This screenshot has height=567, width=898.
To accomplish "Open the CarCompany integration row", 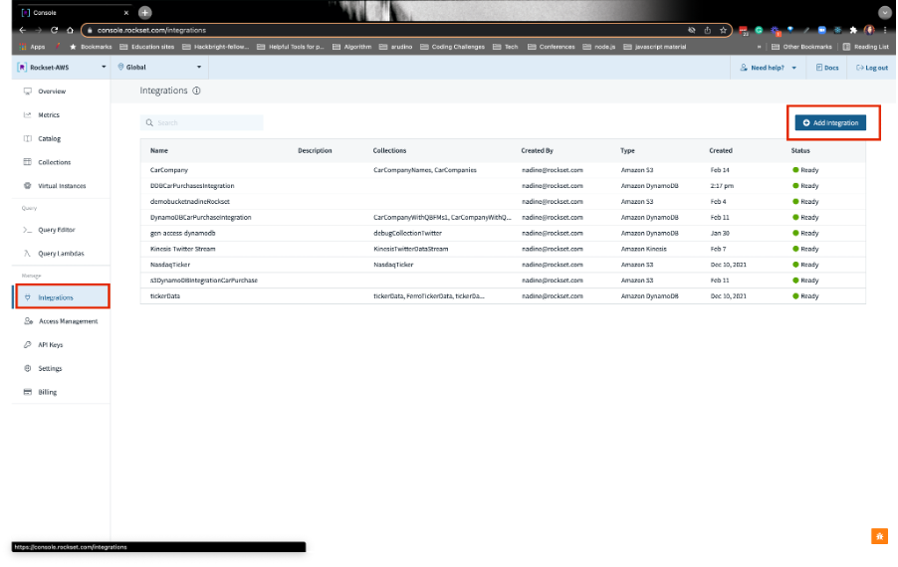I will [503, 170].
